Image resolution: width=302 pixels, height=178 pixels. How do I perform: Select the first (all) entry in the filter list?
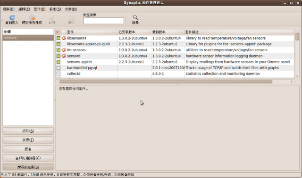coord(28,32)
